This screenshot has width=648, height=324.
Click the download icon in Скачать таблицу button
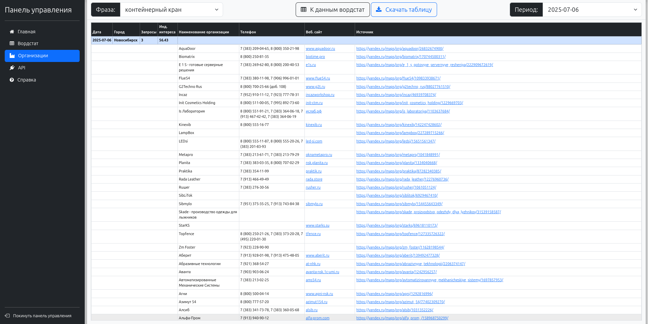tap(379, 9)
